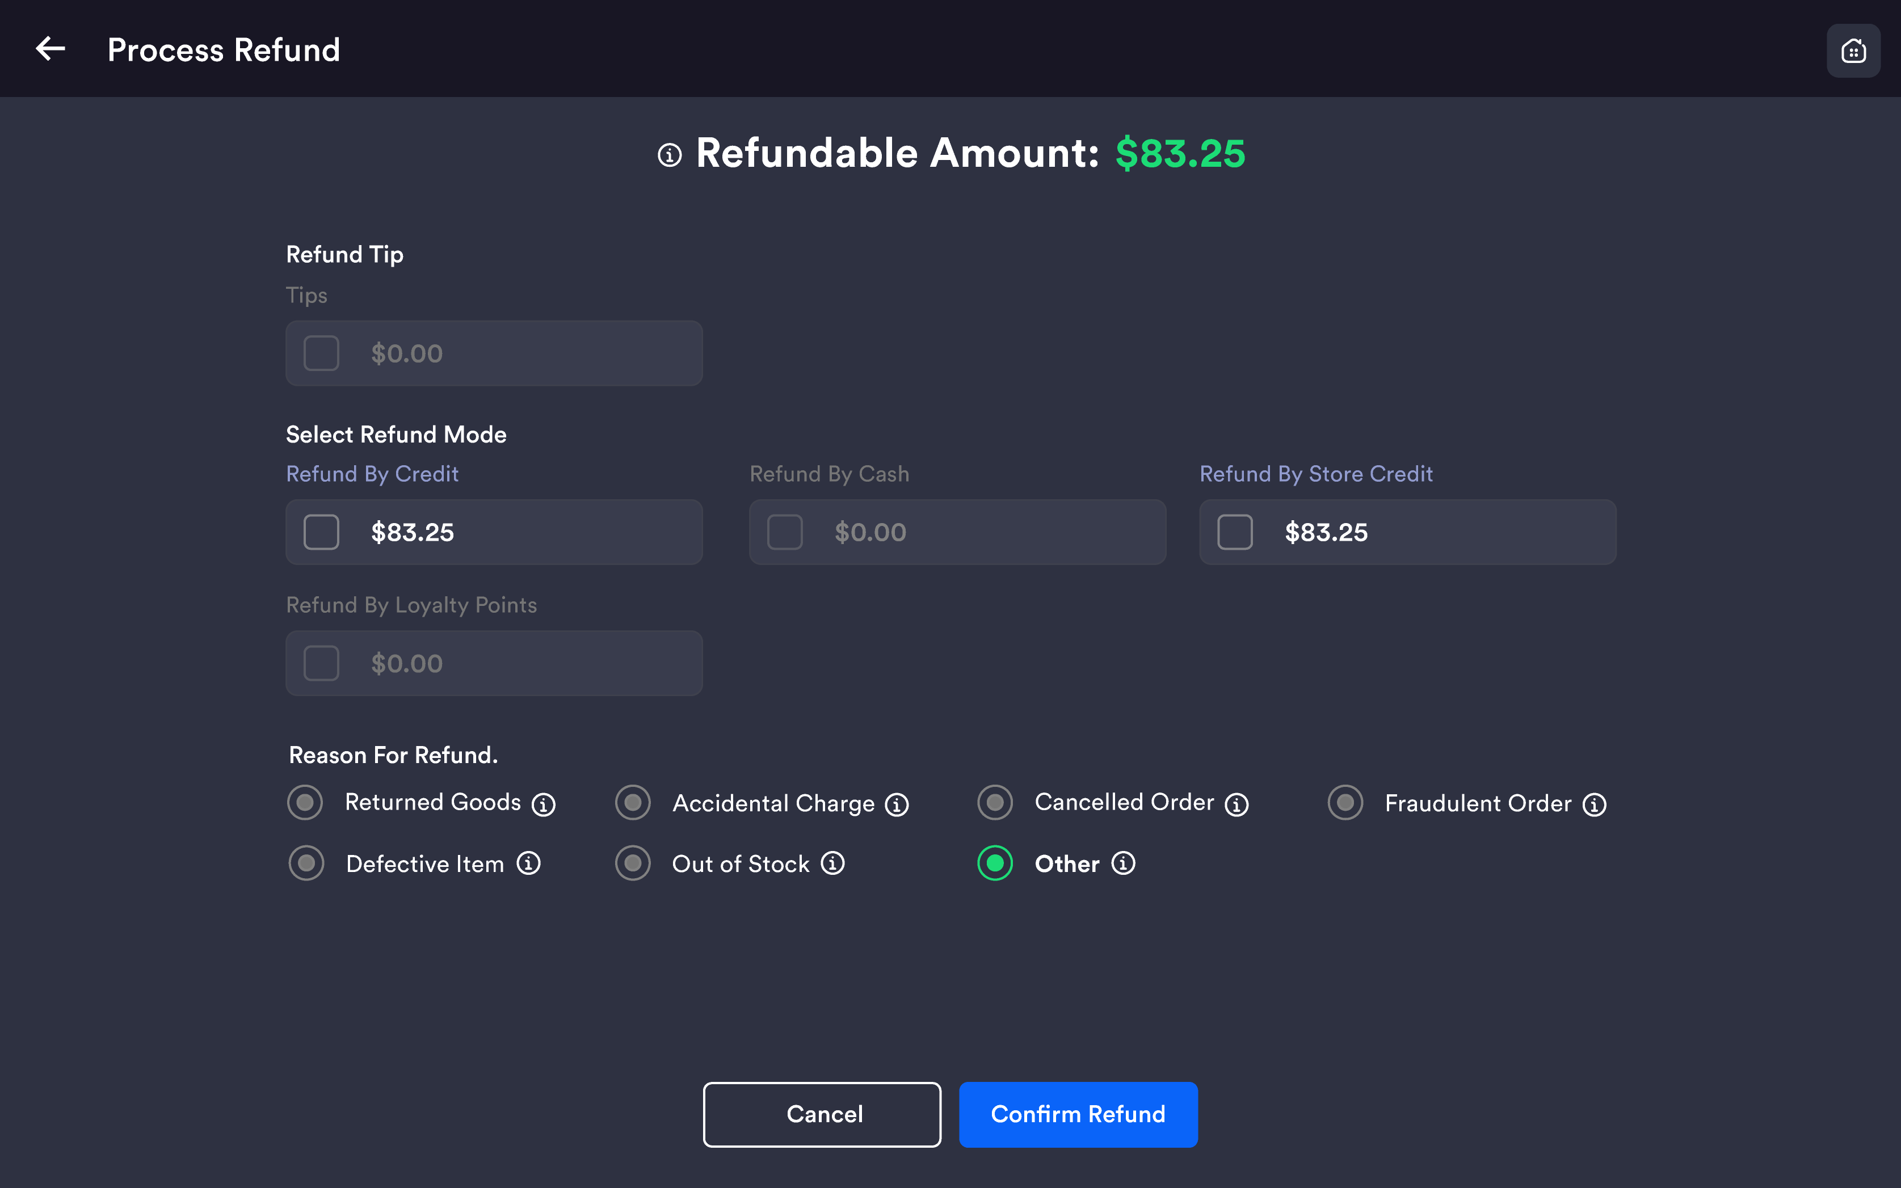Confirm the refund
Viewport: 1901px width, 1188px height.
coord(1078,1114)
